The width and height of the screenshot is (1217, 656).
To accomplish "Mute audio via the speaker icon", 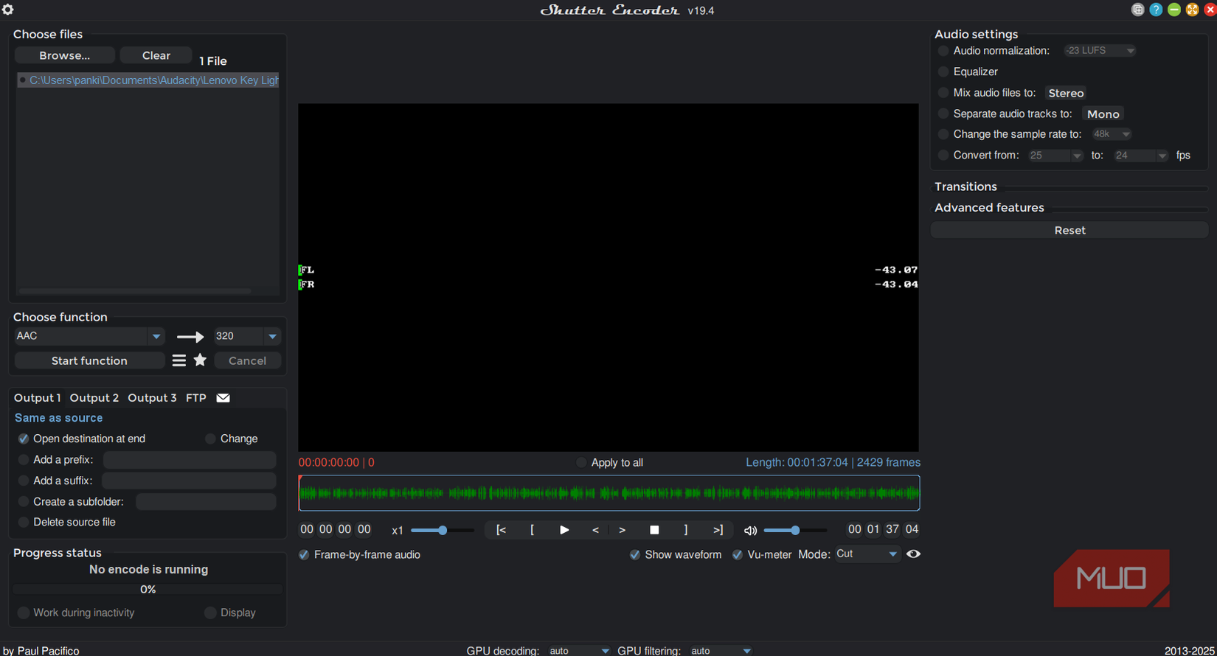I will point(750,531).
